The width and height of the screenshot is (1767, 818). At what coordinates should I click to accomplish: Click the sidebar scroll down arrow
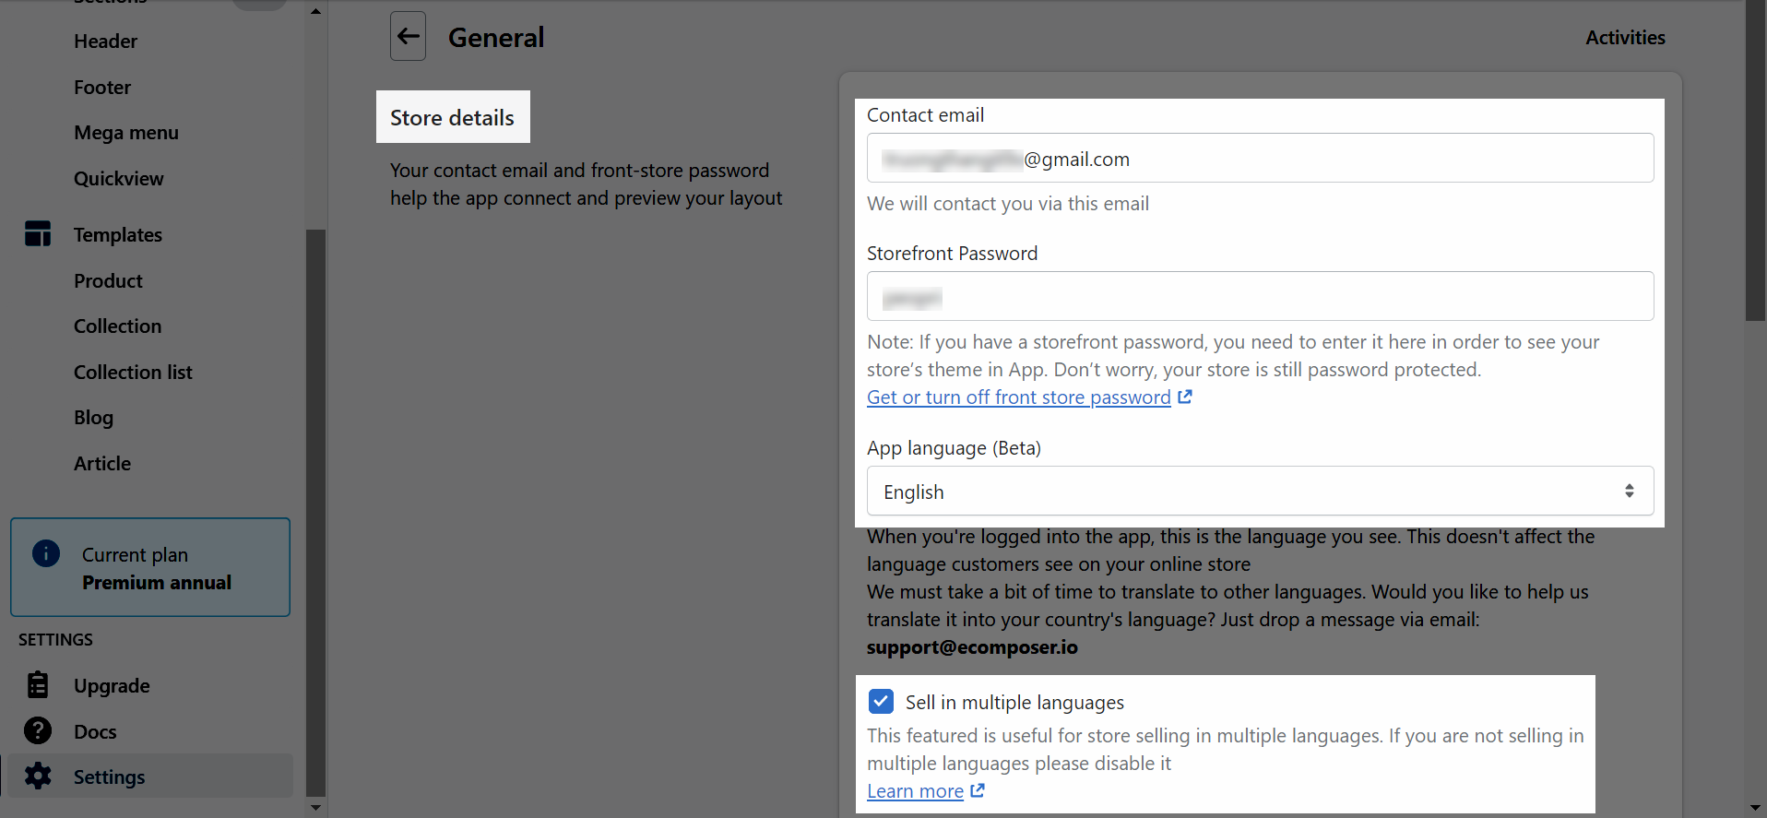point(315,808)
